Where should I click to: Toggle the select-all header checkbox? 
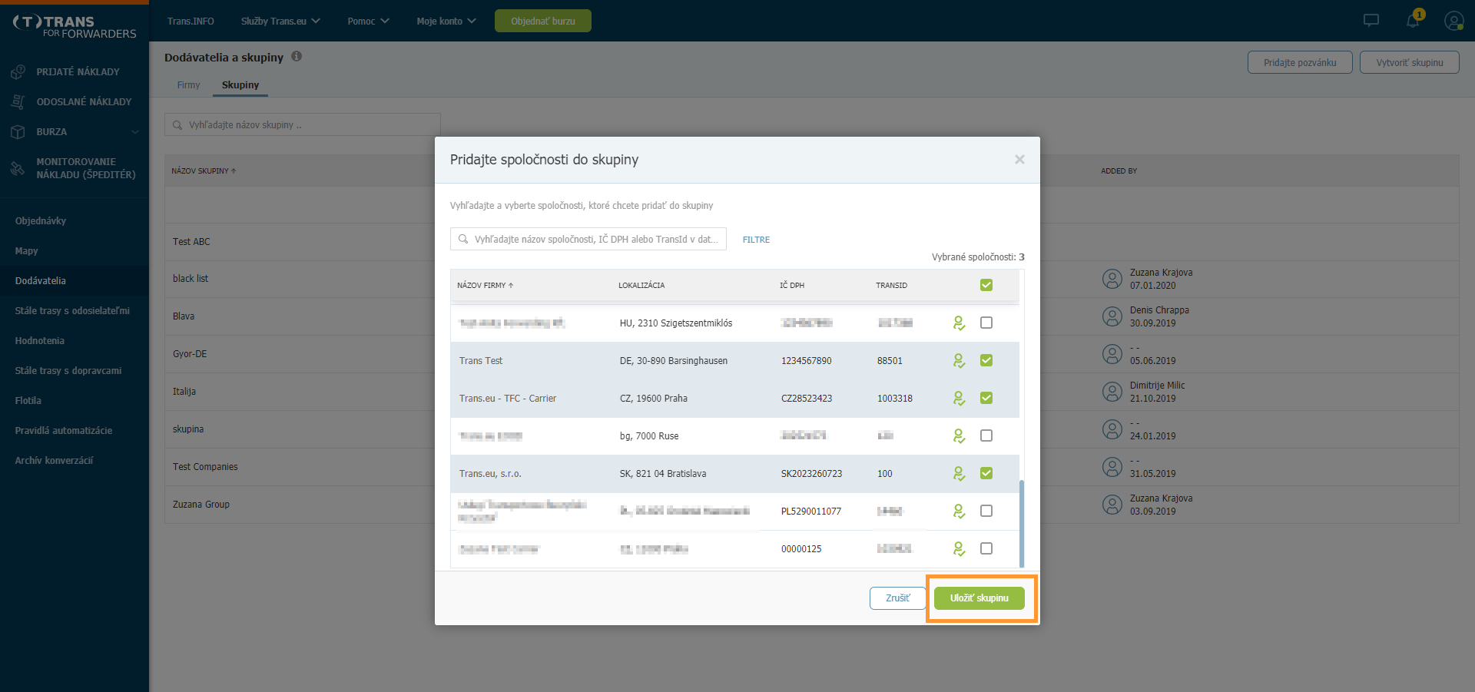point(986,285)
